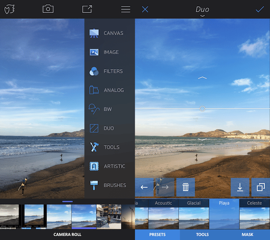The height and width of the screenshot is (240, 270).
Task: Tap the CAMERA ROLL label
Action: (x=67, y=234)
